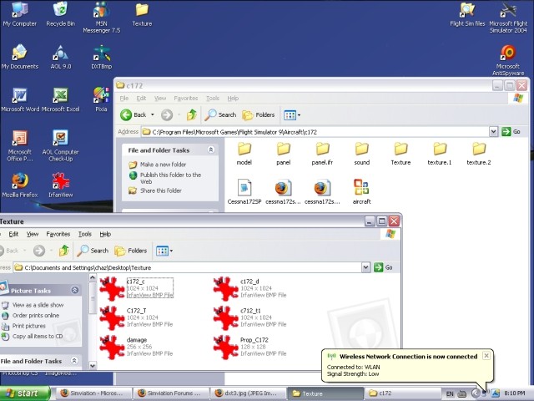Open the texture.1 folder in c172 window

(440, 154)
